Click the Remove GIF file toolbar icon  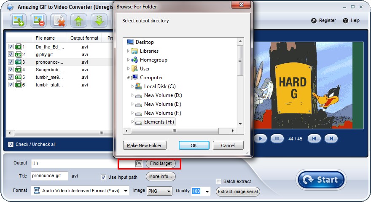(38, 20)
